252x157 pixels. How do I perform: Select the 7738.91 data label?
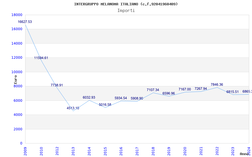pos(57,85)
